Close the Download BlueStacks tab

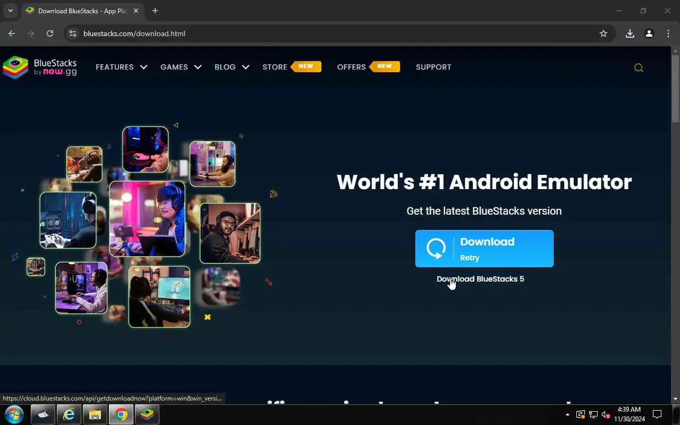point(136,11)
